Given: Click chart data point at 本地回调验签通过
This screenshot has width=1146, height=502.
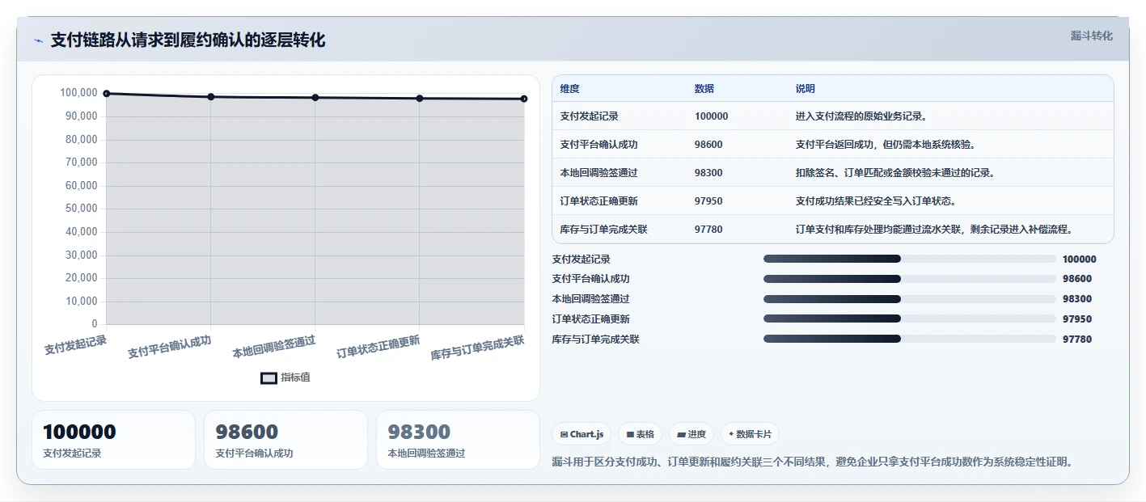Looking at the screenshot, I should pos(315,98).
